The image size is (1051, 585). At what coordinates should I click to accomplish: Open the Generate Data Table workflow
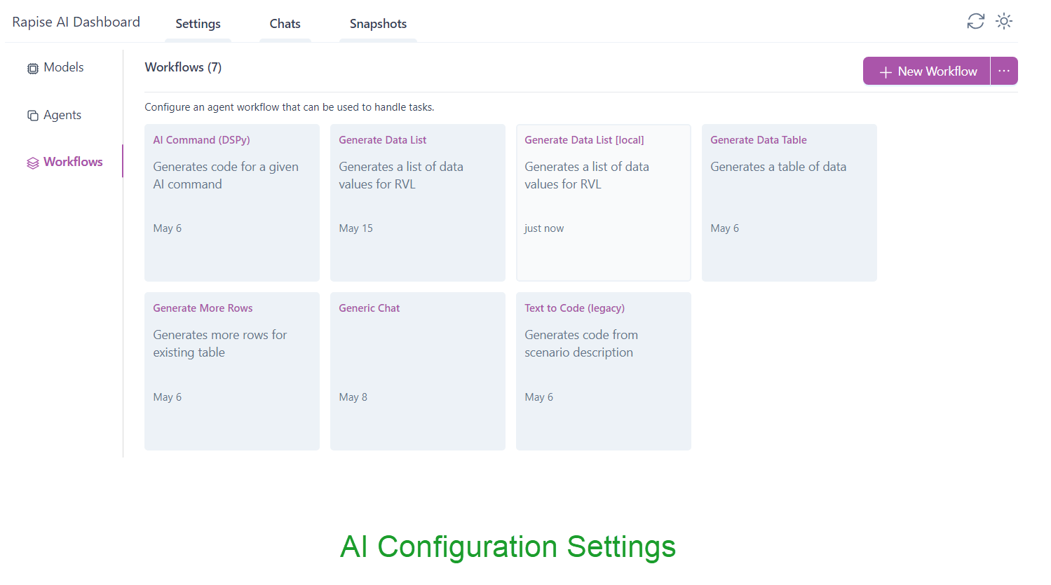coord(789,202)
